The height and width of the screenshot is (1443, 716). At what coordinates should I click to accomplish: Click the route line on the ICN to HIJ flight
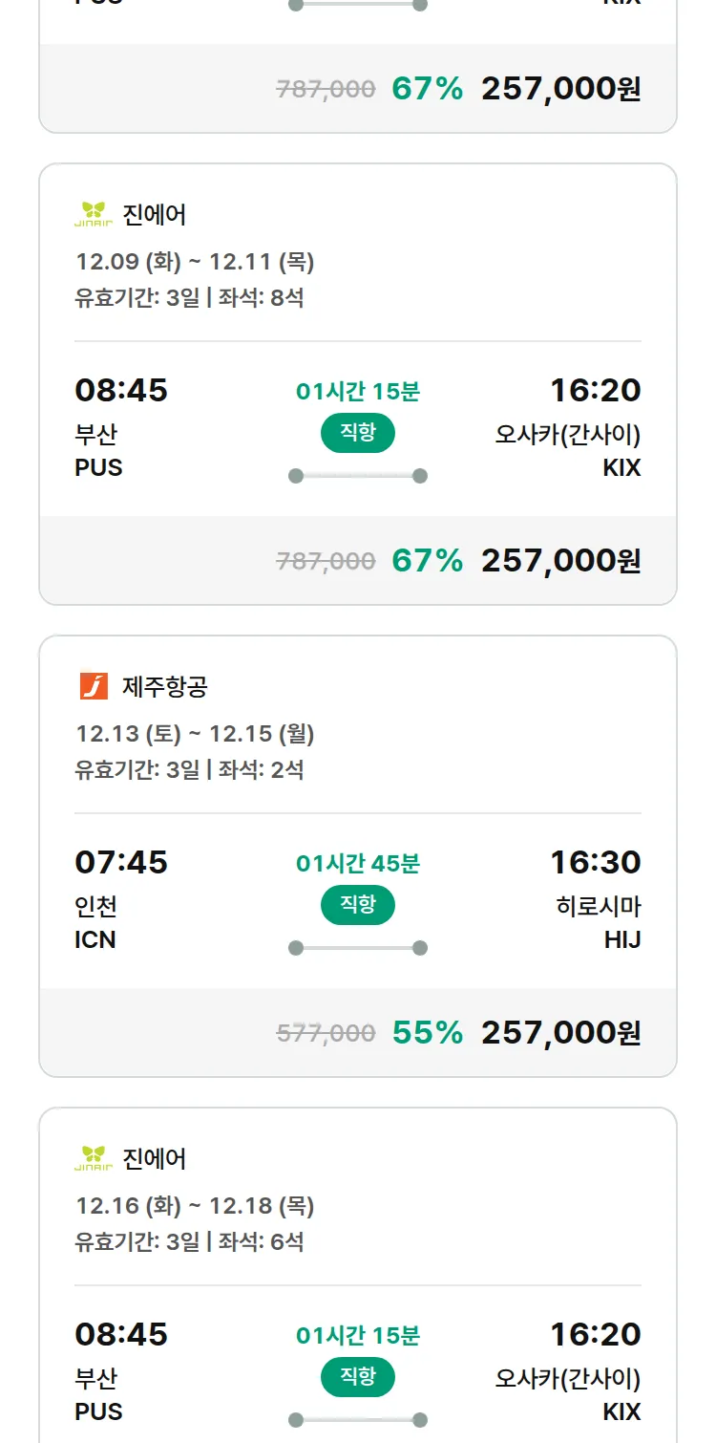358,948
